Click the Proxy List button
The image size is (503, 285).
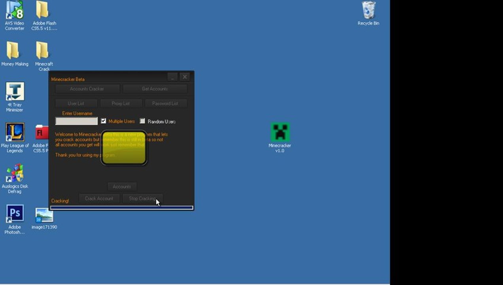tap(121, 104)
